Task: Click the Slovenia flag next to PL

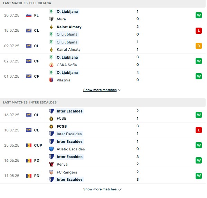Action: click(x=29, y=16)
